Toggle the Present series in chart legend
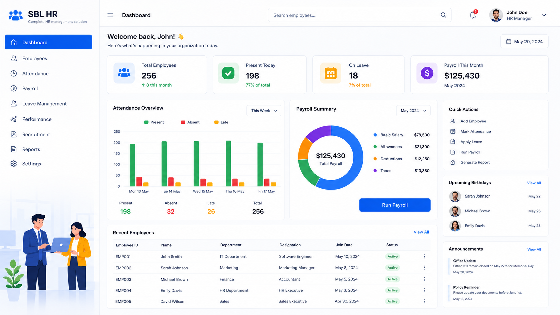Screen dimensions: 560x315 point(154,122)
